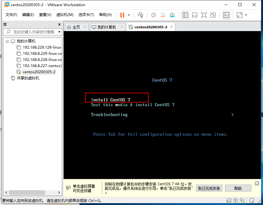Toggle the library sidebar view icon
263x205 pixels.
click(185, 15)
